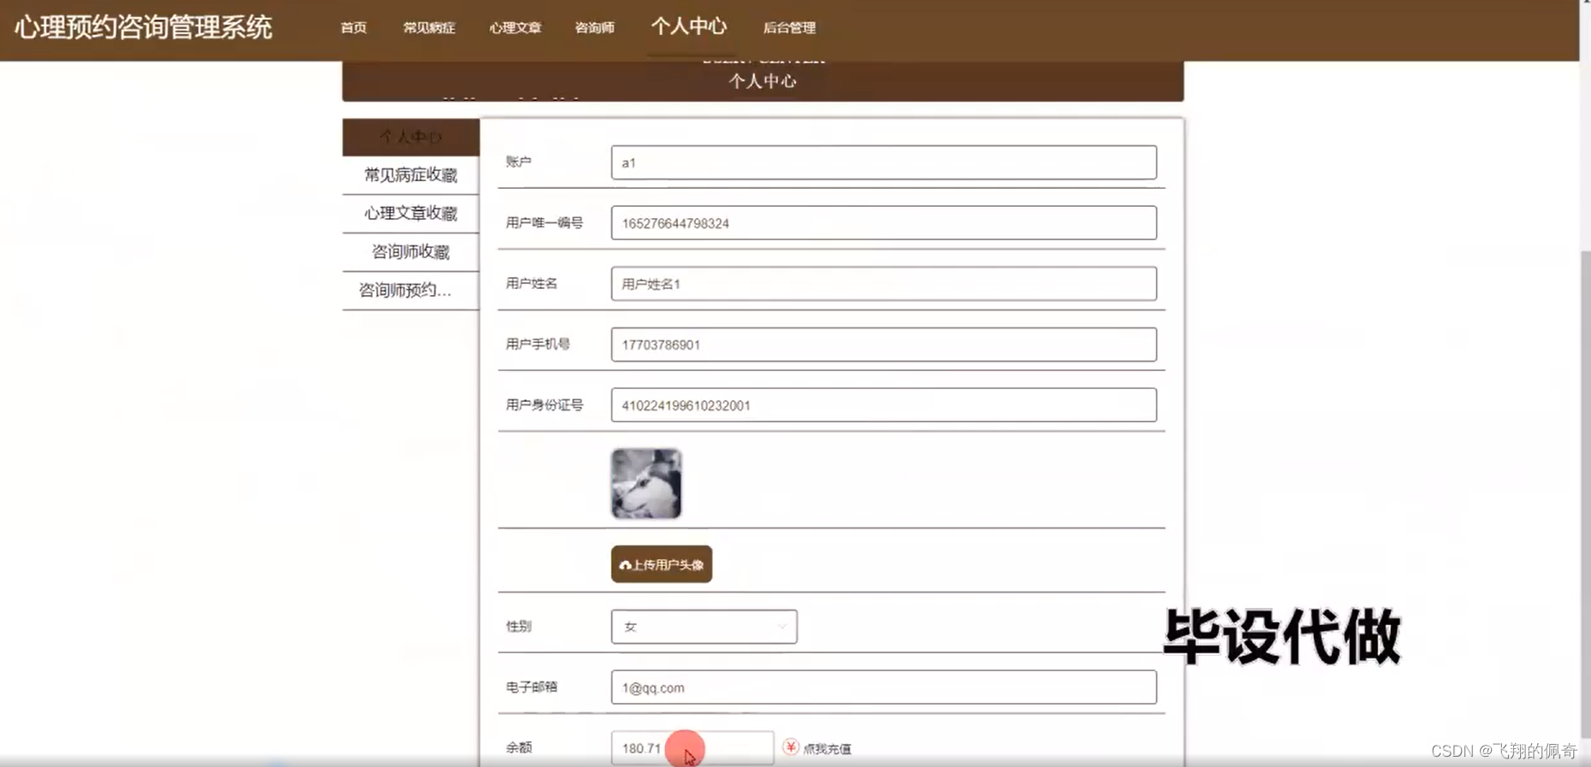Open 常见病症收藏 in the sidebar

click(410, 175)
